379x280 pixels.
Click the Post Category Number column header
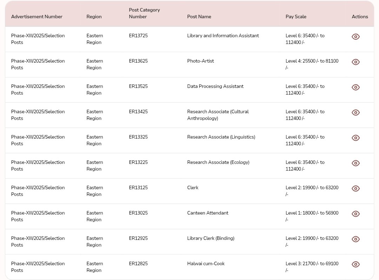[144, 13]
